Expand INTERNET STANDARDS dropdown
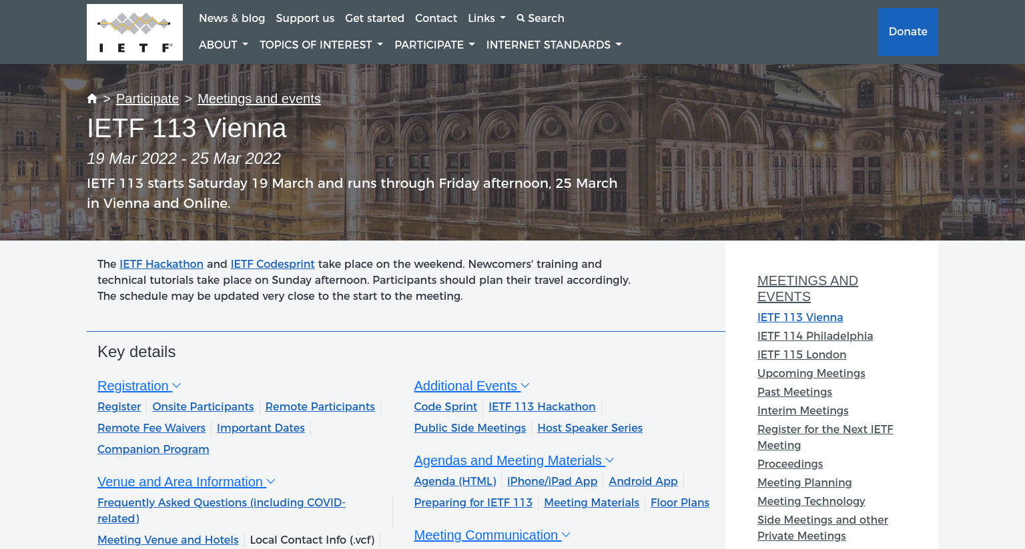The height and width of the screenshot is (549, 1025). point(554,45)
